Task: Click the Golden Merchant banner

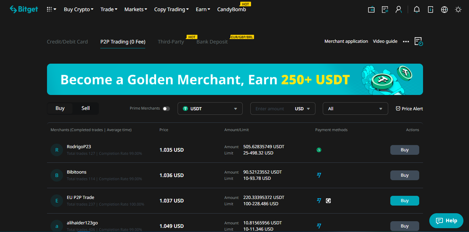Action: click(235, 79)
